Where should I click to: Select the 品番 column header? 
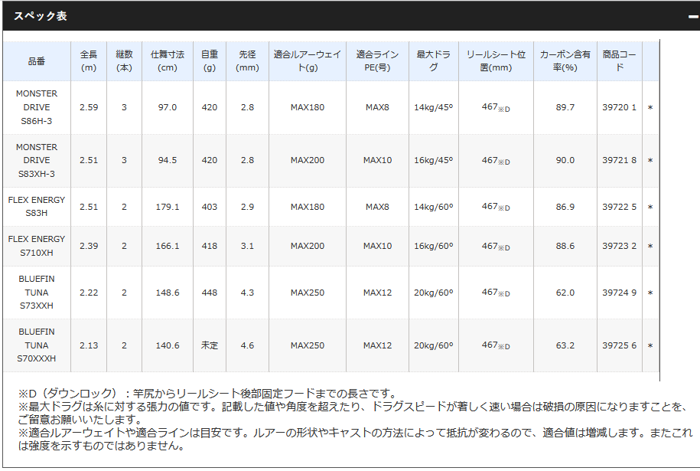point(37,61)
